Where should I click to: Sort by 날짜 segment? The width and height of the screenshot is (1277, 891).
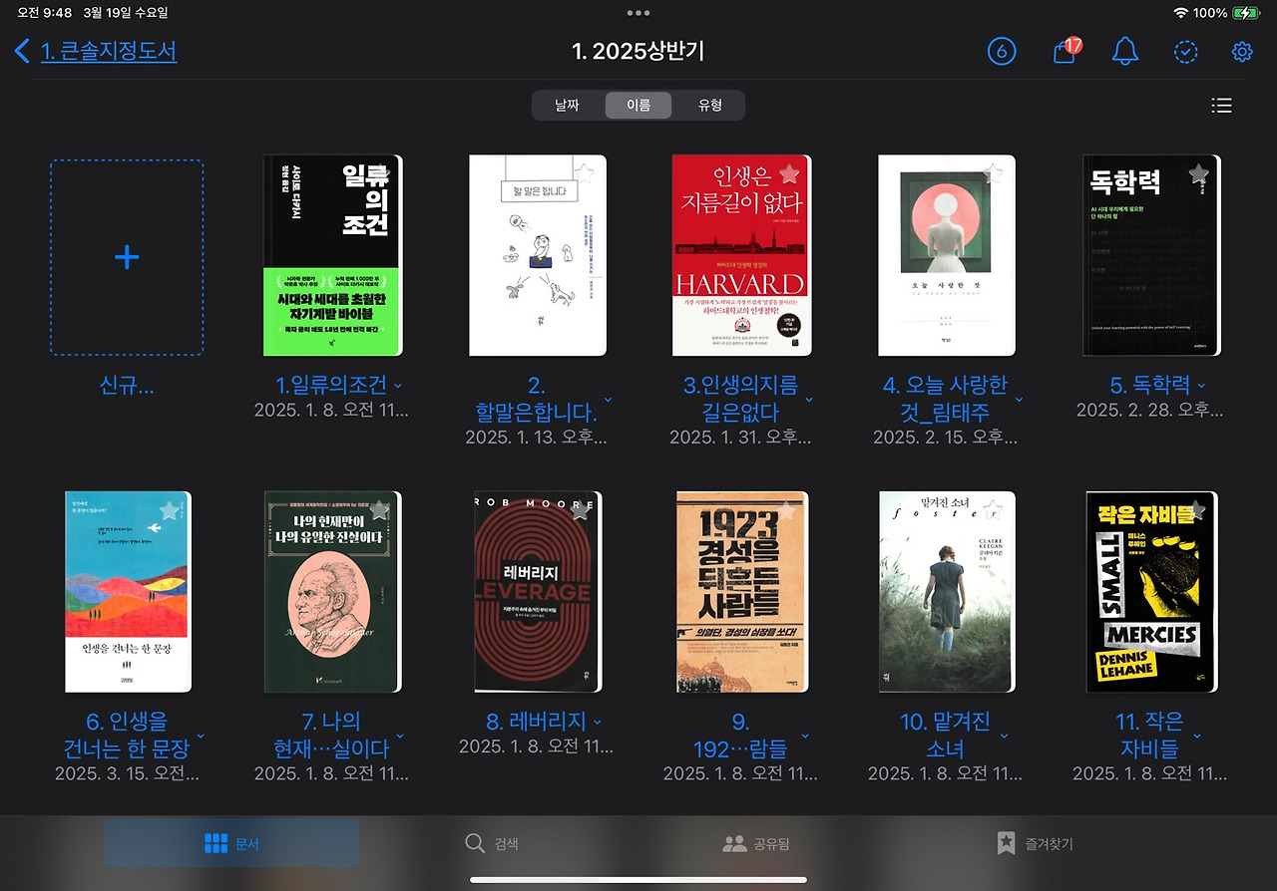(x=568, y=106)
